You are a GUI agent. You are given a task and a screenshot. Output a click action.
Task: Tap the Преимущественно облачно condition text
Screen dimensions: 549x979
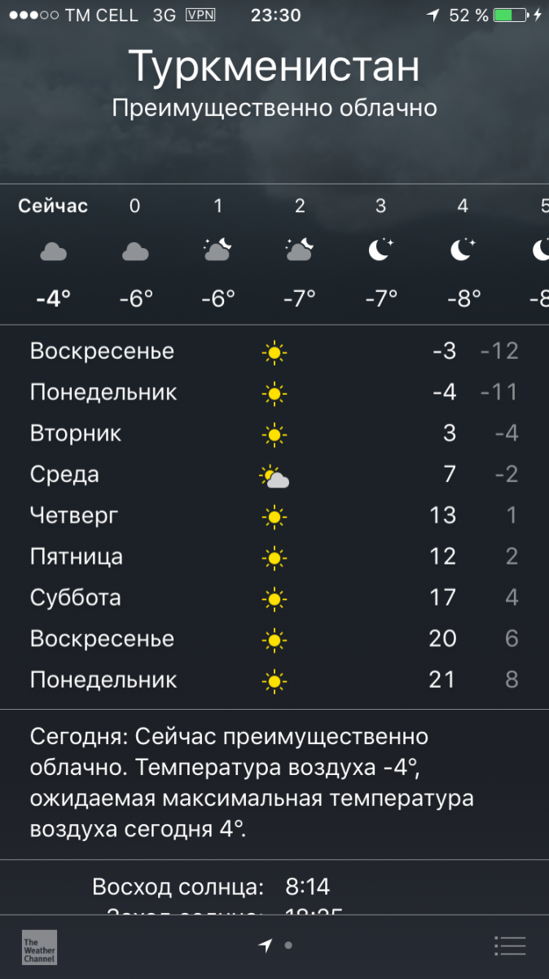click(274, 109)
